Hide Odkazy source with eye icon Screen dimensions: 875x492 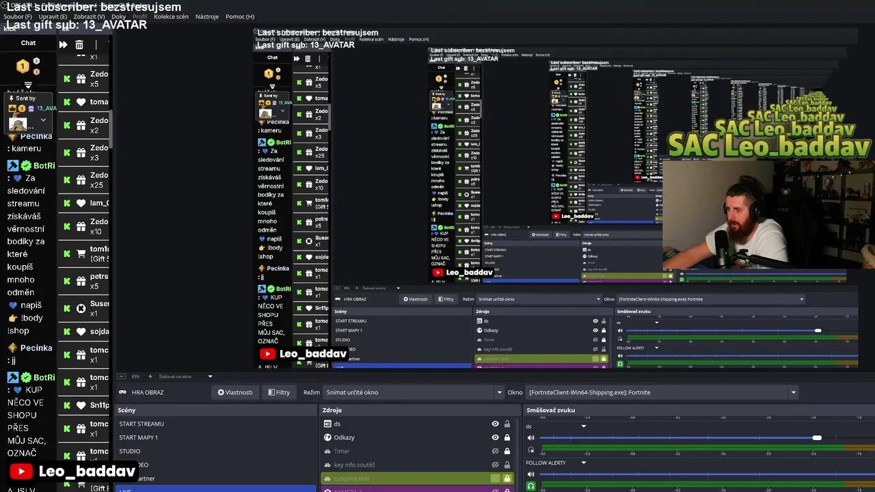[495, 437]
